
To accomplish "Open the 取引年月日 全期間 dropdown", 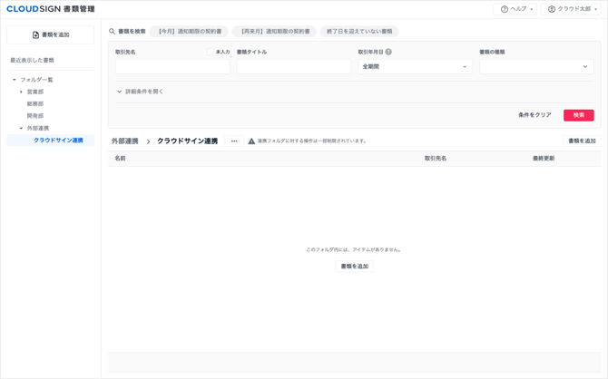I will (415, 67).
